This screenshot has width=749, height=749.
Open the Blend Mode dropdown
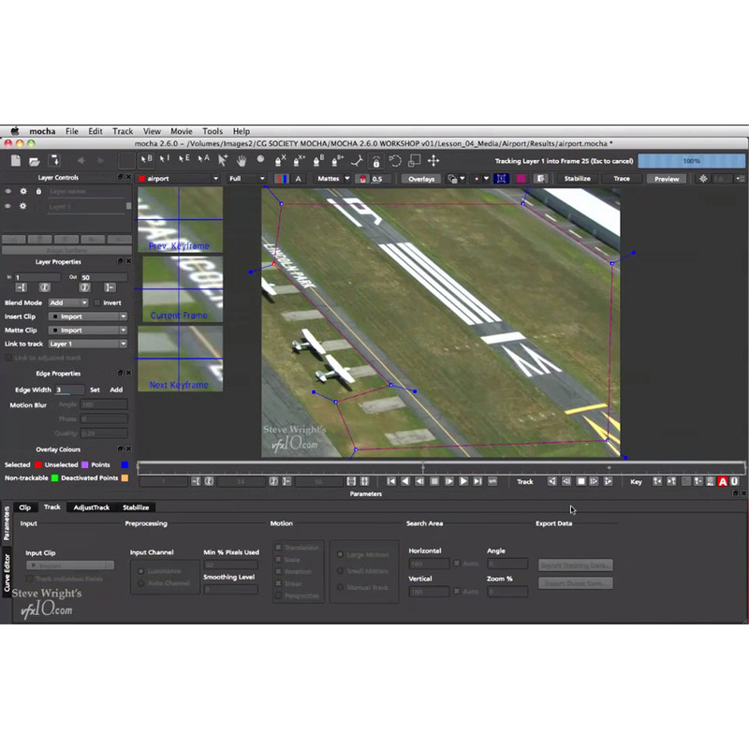71,303
